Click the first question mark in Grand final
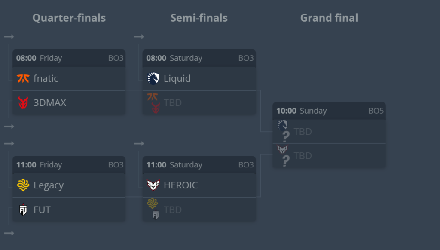 click(x=286, y=136)
